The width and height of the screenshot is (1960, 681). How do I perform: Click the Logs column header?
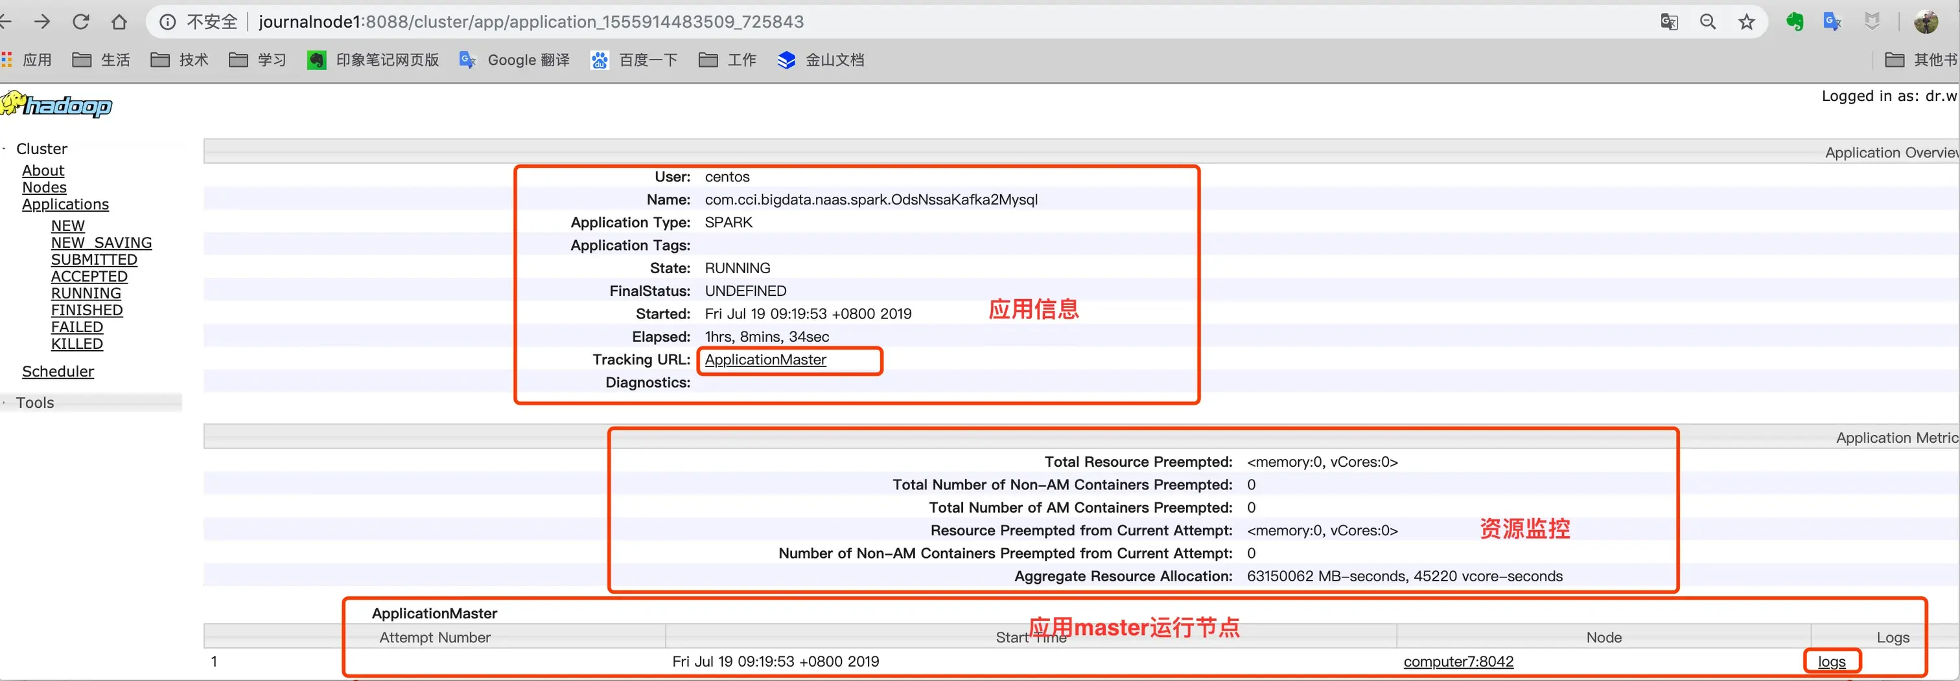1893,638
